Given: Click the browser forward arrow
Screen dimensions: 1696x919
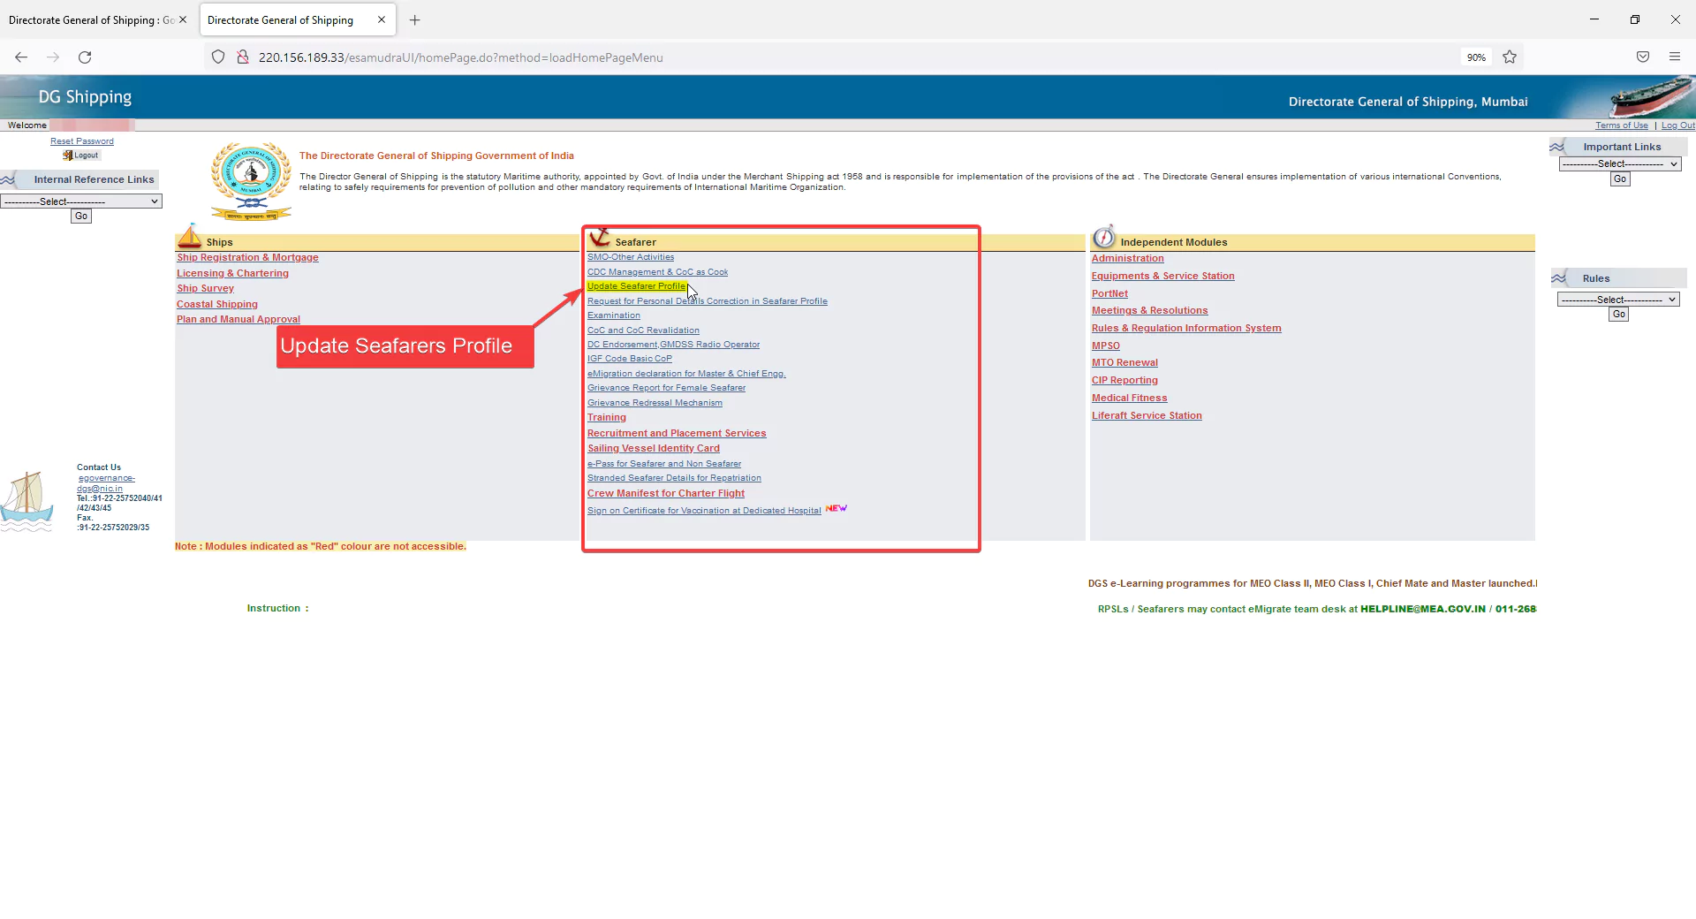Looking at the screenshot, I should tap(53, 57).
